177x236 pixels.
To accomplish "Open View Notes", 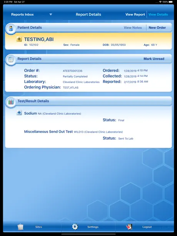I will (x=133, y=28).
